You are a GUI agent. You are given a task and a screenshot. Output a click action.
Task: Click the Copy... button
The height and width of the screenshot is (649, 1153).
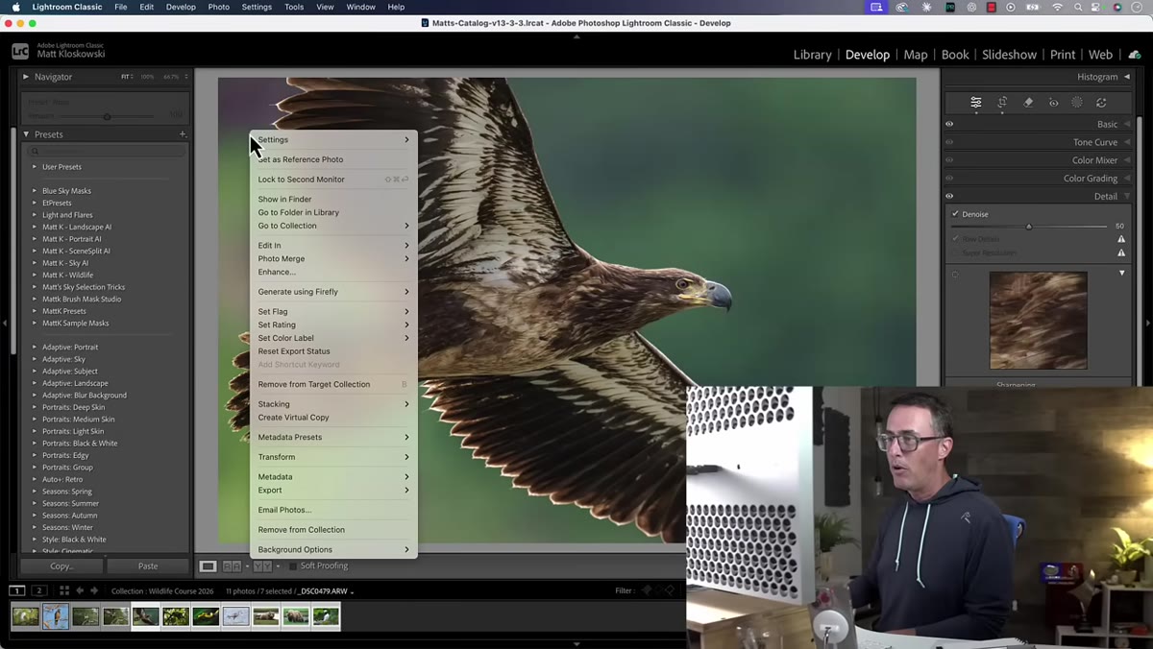[x=61, y=566]
